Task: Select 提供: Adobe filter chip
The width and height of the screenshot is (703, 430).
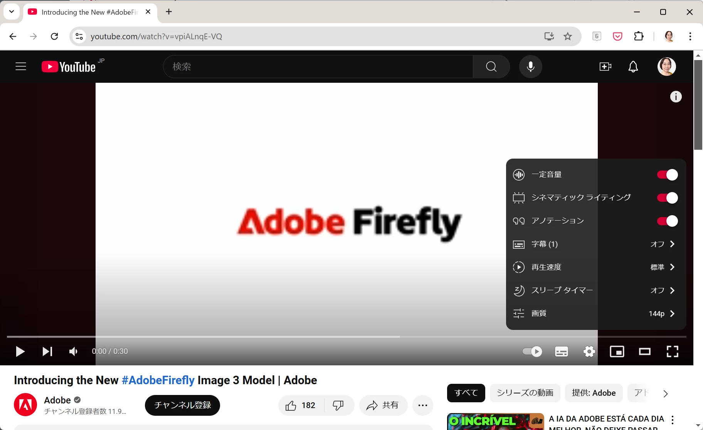Action: tap(594, 393)
